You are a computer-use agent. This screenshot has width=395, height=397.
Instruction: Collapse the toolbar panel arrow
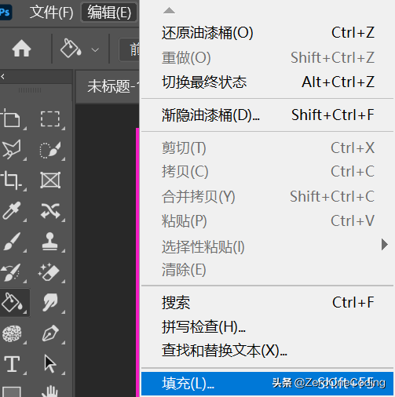click(2, 76)
